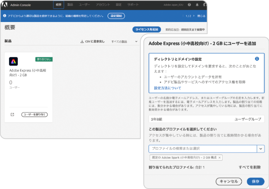Click the info icon in blue banner
269x189 pixels.
point(5,16)
